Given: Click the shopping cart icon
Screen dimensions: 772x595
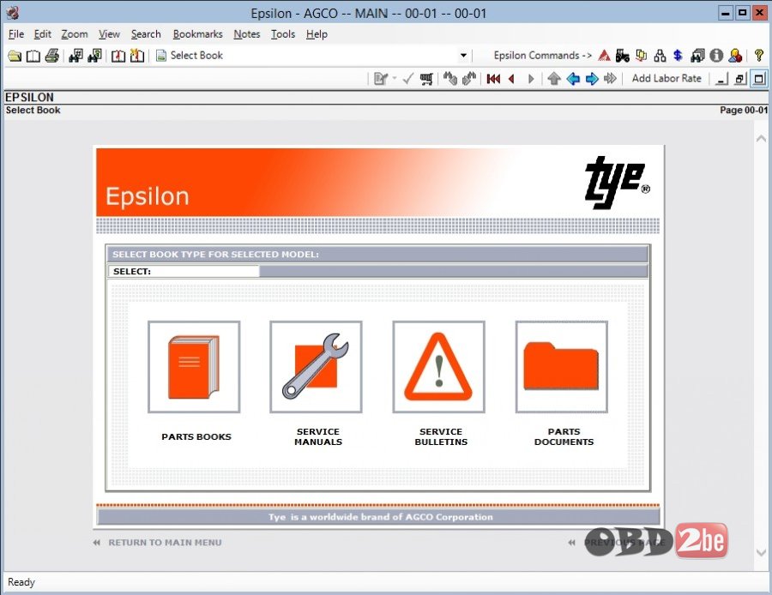Looking at the screenshot, I should coord(426,79).
